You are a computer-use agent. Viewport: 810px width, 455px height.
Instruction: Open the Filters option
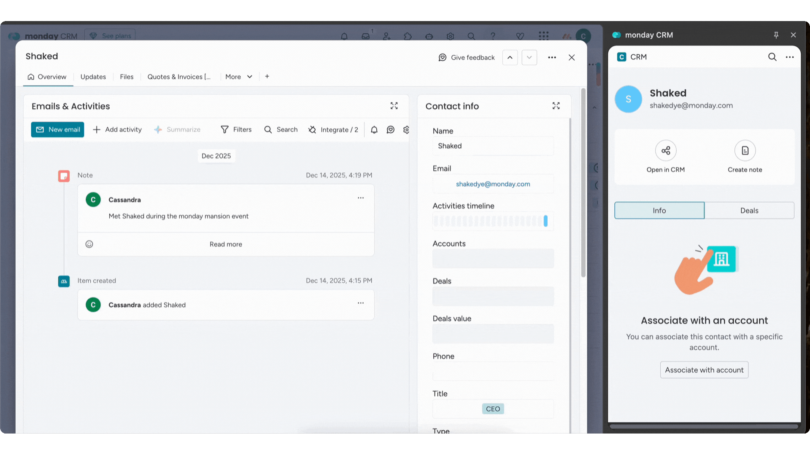236,129
